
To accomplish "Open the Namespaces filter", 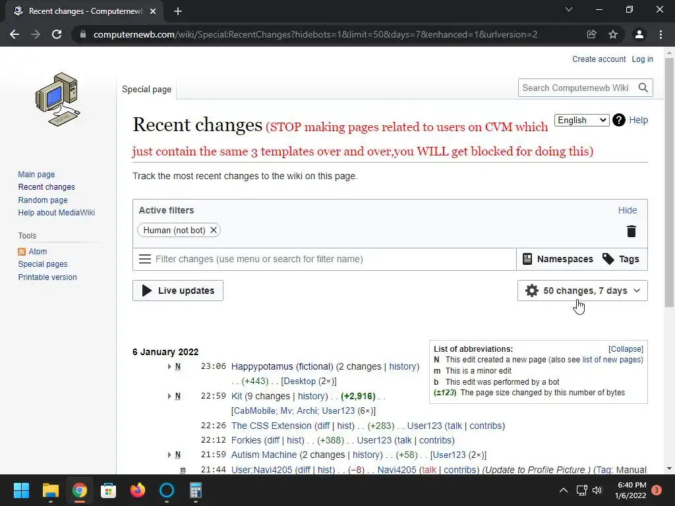I will [558, 259].
